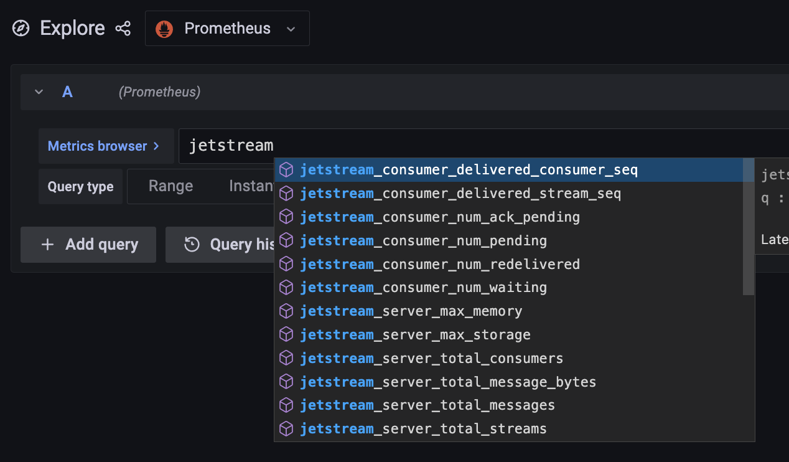Click the cube icon beside jetstream_server_total_streams

tap(286, 428)
